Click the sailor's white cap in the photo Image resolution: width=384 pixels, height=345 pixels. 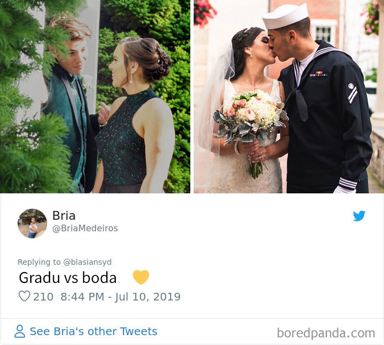coord(285,16)
